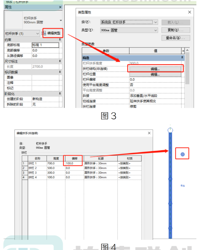
Task: Click the 500.0 height cell
Action: pyautogui.click(x=56, y=168)
